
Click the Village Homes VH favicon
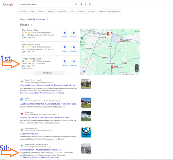click(x=22, y=146)
